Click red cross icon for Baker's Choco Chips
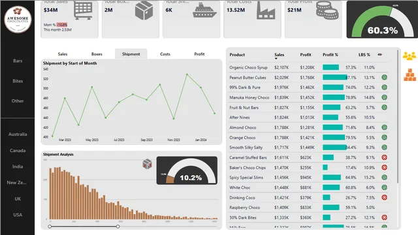This screenshot has height=235, width=418. pos(384,168)
